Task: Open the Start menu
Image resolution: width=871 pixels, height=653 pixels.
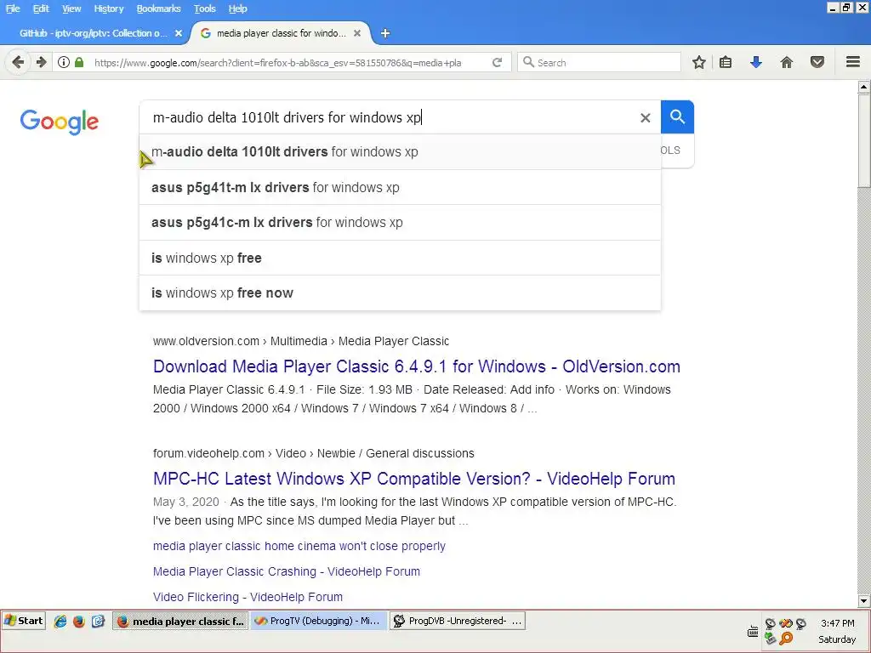Action: 23,621
